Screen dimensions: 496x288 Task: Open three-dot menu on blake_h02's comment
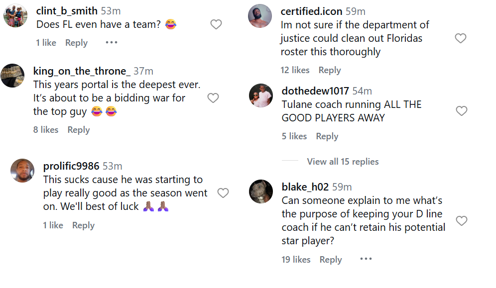coord(366,259)
